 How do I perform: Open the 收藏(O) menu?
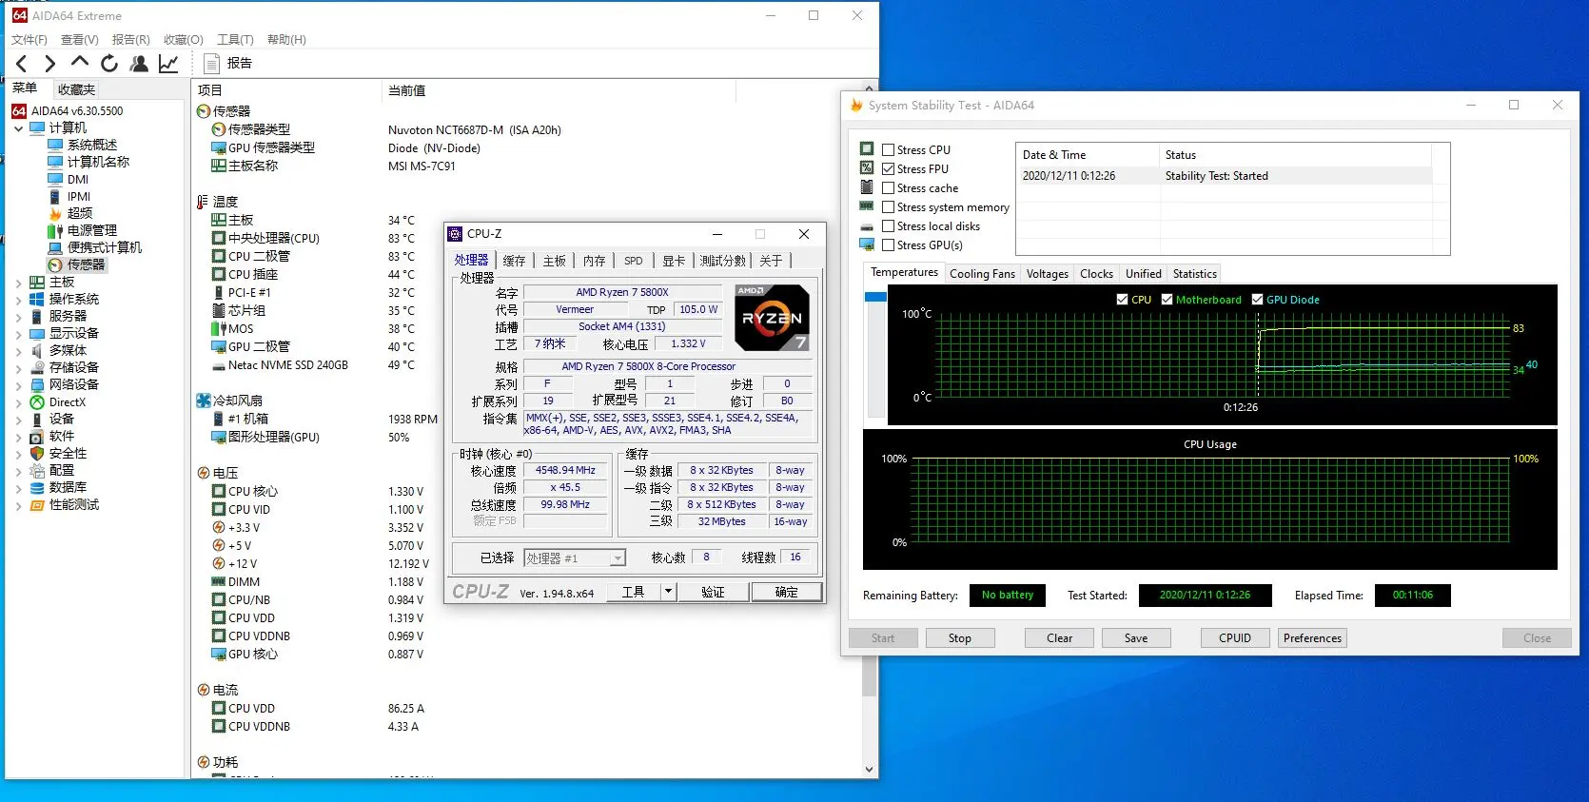[x=183, y=39]
